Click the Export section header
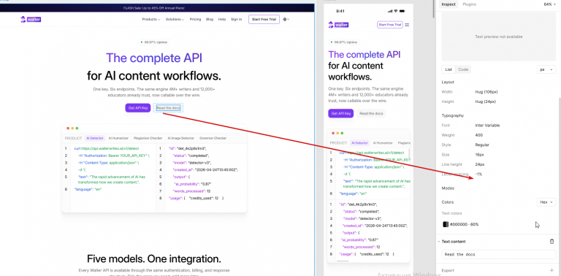Screen dimensions: 561x276 pyautogui.click(x=448, y=270)
